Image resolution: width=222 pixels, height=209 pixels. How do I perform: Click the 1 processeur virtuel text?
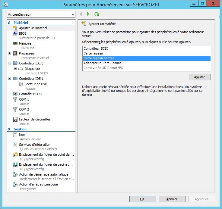34,58
